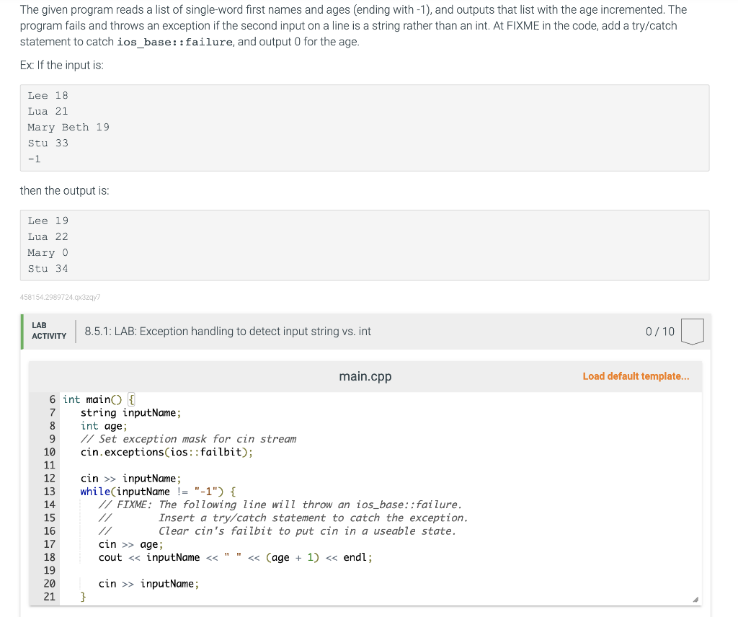
Task: Click line 12 'cin >> inputName;'
Action: (x=131, y=479)
